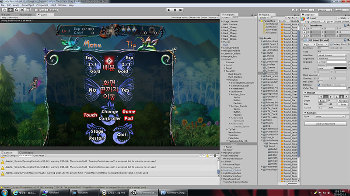Select the Hand tool in the toolbar
This screenshot has height=196, width=350.
[x=4, y=9]
